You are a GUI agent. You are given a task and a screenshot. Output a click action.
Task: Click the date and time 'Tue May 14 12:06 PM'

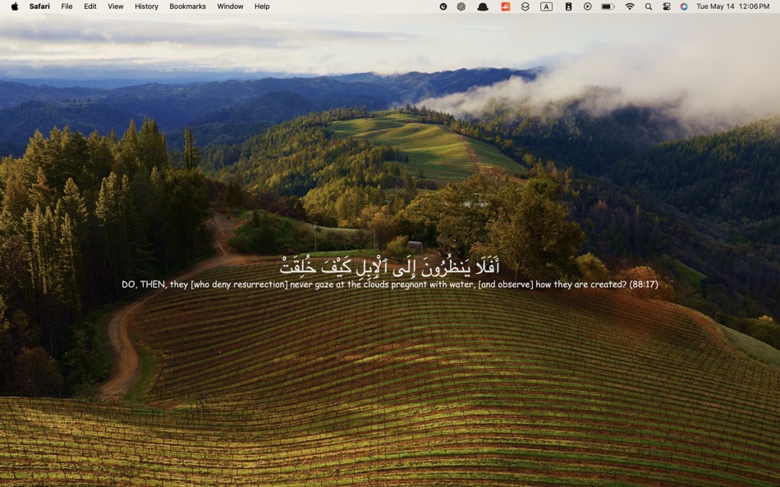point(732,7)
